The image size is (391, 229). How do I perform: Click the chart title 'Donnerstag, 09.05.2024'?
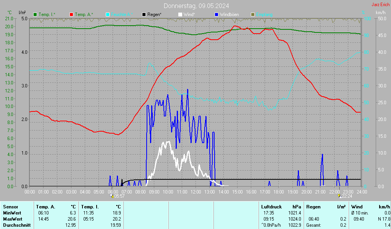coord(196,6)
